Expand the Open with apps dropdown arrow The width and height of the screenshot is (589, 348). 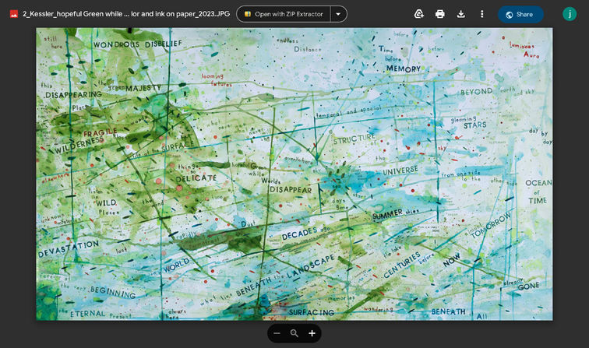[x=338, y=14]
